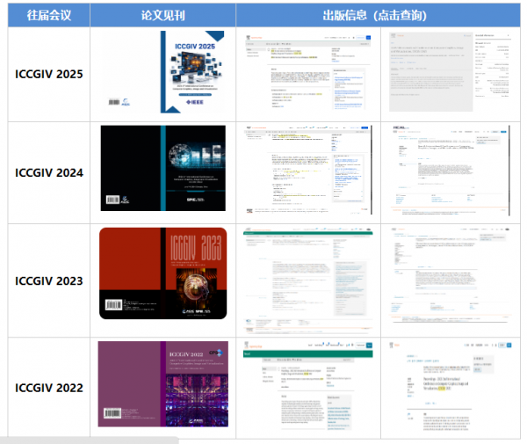Open the ICCGIV 2022 purple proceedings cover
This screenshot has width=527, height=444.
pyautogui.click(x=163, y=384)
